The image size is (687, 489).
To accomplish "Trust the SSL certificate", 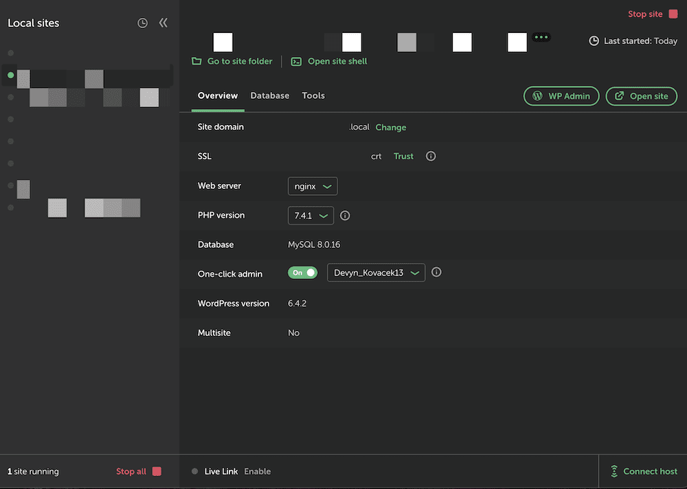I will [x=403, y=156].
